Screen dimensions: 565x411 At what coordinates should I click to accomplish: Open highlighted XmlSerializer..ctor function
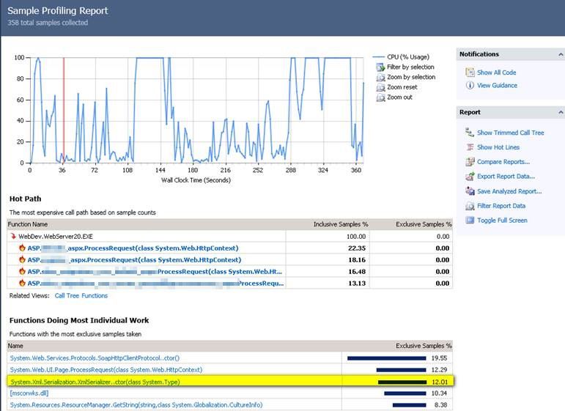point(95,382)
